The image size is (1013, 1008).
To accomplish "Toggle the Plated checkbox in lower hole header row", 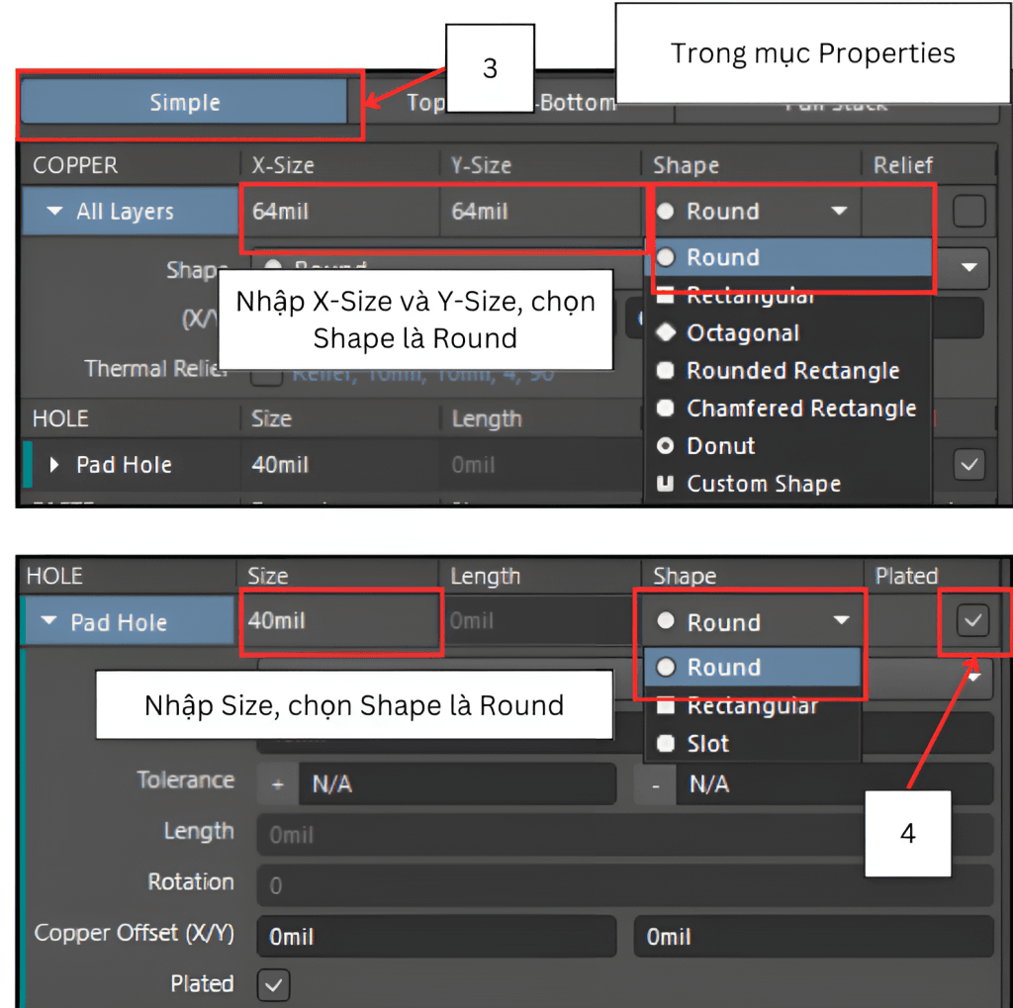I will (x=973, y=621).
